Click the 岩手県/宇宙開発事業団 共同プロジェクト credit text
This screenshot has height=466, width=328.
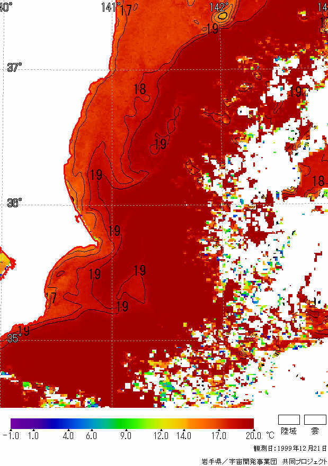tap(264, 461)
